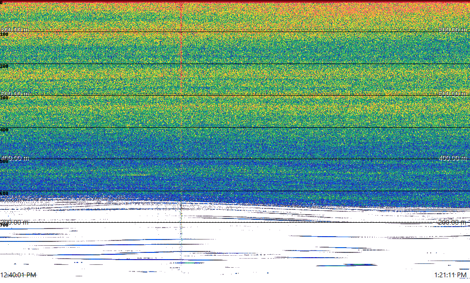Image resolution: width=470 pixels, height=283 pixels.
Task: Click the 500 depth grid label
Action: [4, 162]
